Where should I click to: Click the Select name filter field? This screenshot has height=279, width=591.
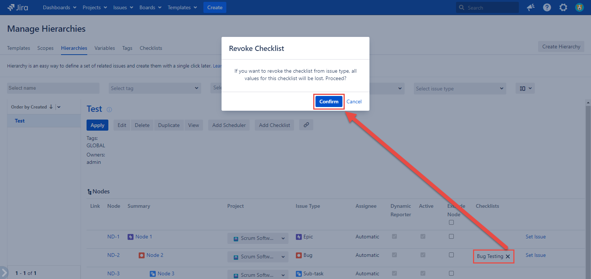point(53,88)
